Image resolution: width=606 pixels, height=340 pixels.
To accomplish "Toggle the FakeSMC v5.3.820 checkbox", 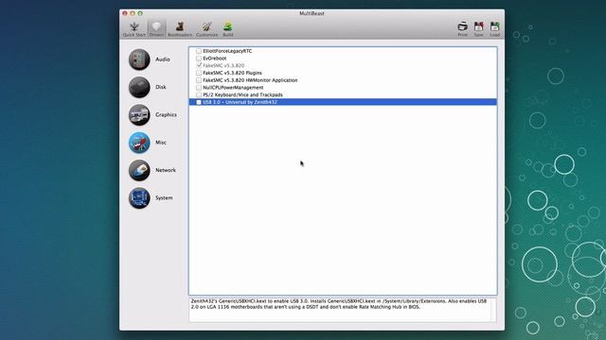I will 199,65.
